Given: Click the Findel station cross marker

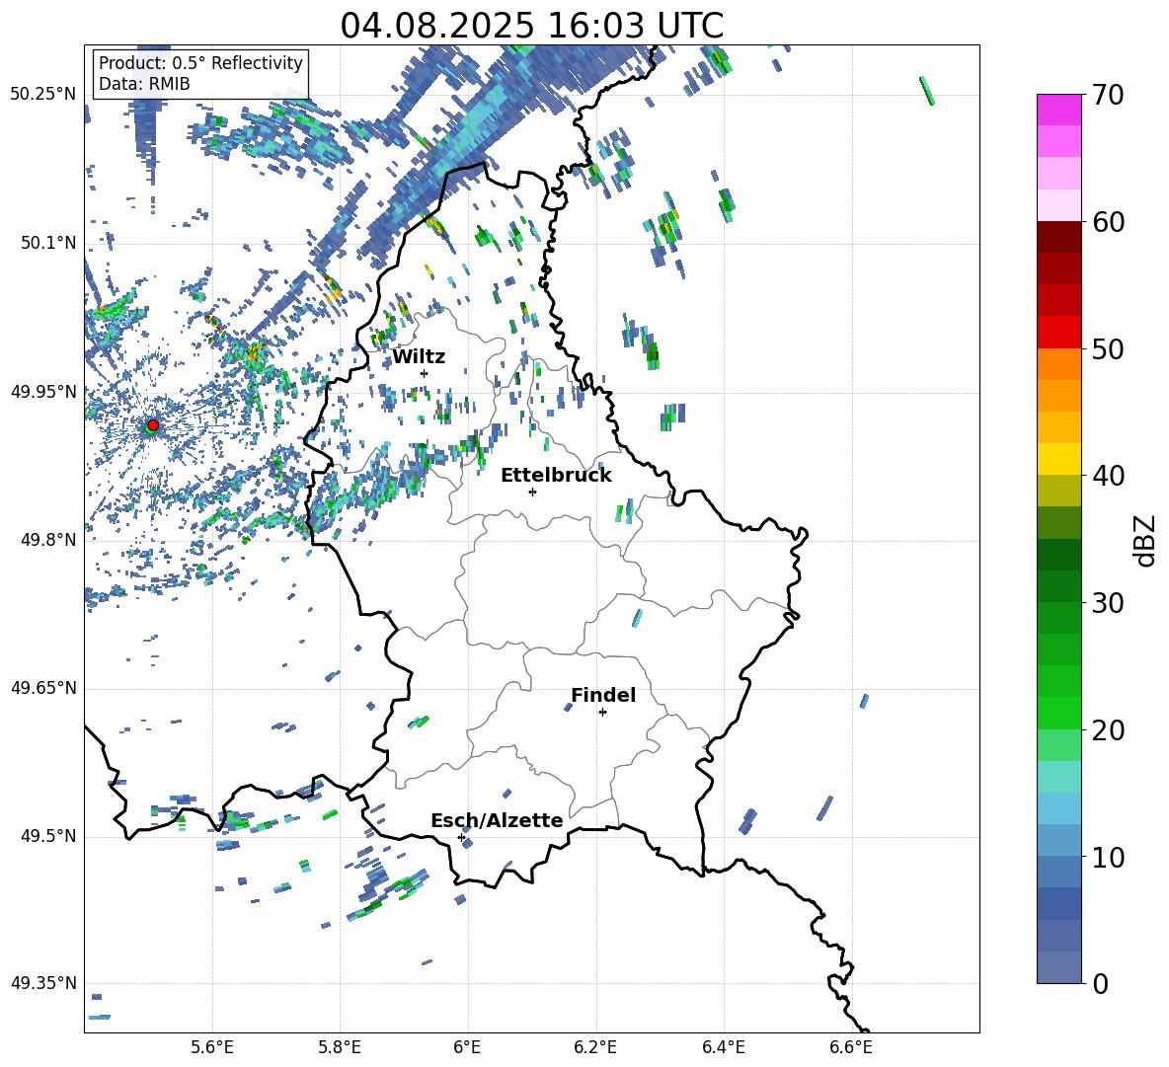Looking at the screenshot, I should pos(602,713).
